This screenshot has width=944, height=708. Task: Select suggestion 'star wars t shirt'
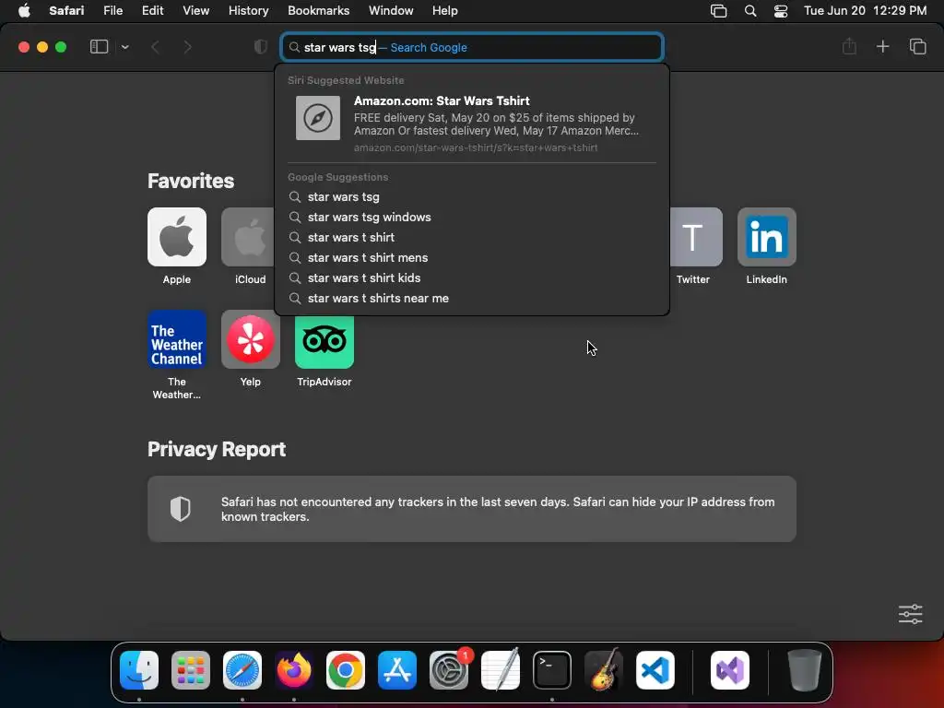pyautogui.click(x=472, y=237)
